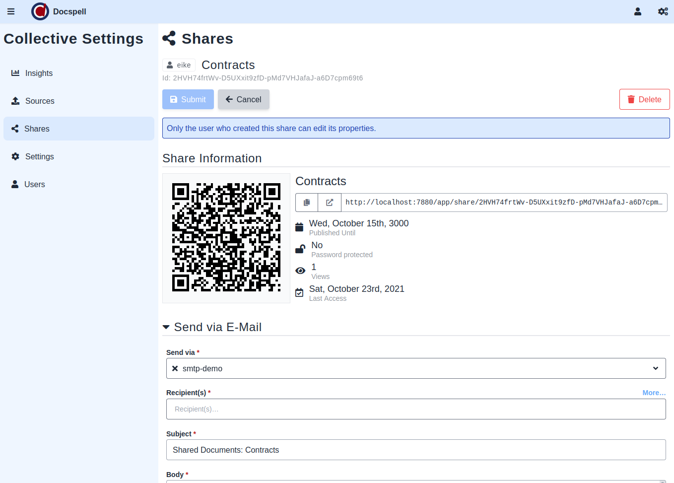Focus the Recipient(s) input field
674x483 pixels.
pyautogui.click(x=416, y=409)
